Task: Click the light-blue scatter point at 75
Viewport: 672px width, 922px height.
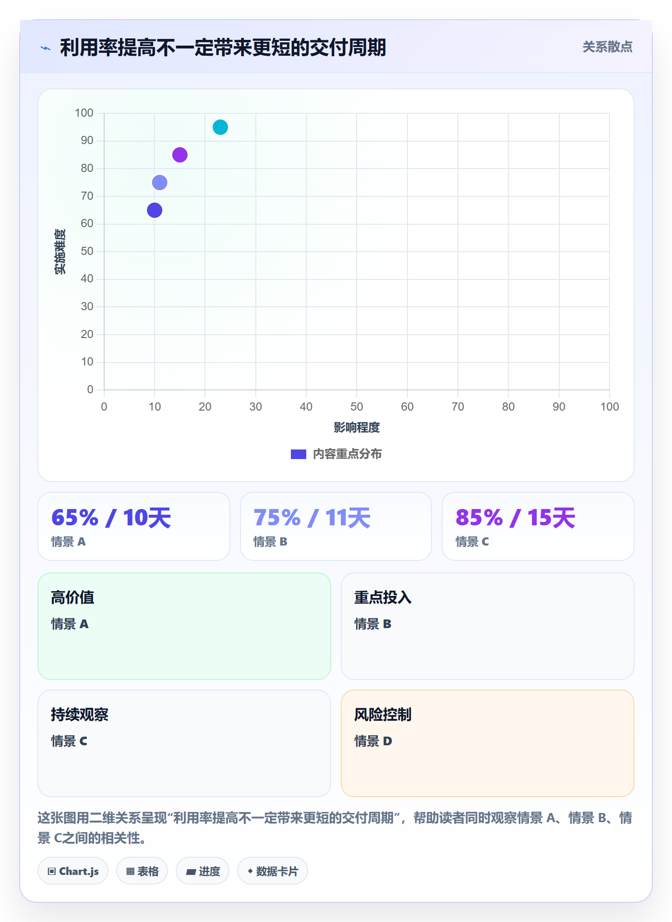Action: (x=159, y=182)
